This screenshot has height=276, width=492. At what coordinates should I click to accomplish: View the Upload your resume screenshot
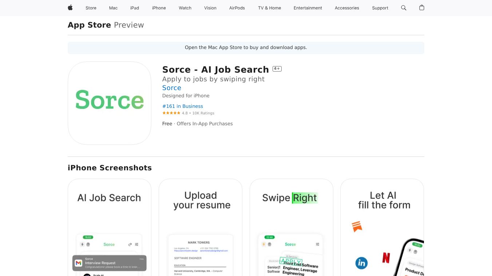(201, 227)
